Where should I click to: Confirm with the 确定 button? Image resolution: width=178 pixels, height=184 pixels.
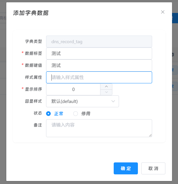pos(126,168)
